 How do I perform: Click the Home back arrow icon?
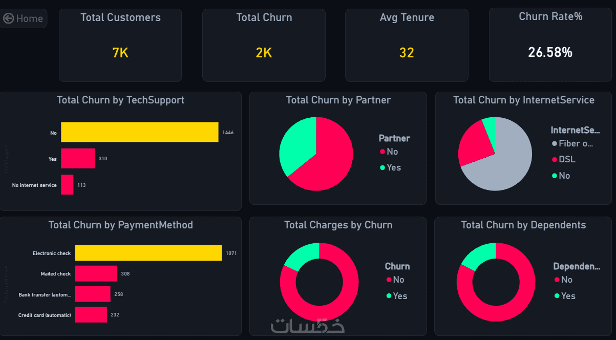coord(9,18)
